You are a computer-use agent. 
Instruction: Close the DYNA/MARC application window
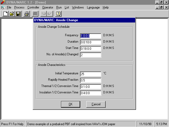coord(166,2)
